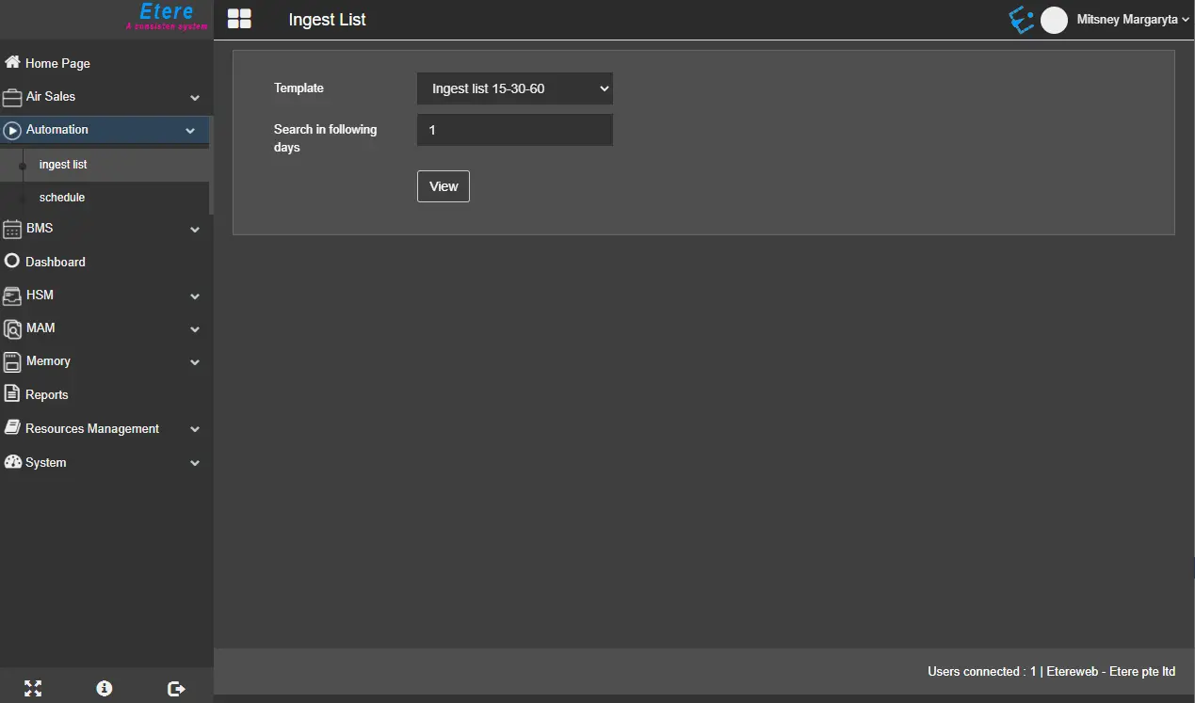Select the schedule submenu item
Screen dimensions: 1195x703
click(62, 198)
